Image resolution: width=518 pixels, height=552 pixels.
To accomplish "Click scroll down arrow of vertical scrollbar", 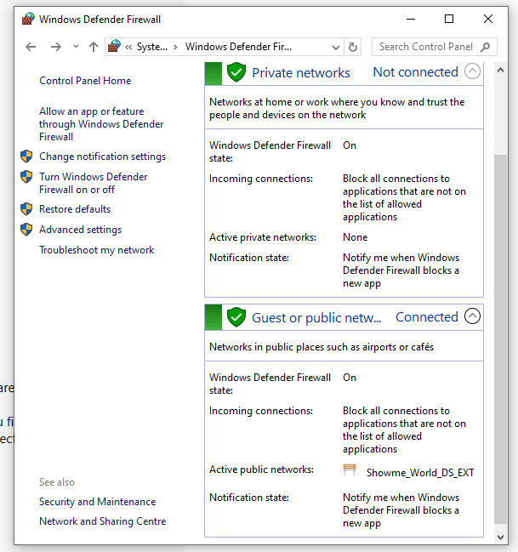I will pyautogui.click(x=500, y=538).
